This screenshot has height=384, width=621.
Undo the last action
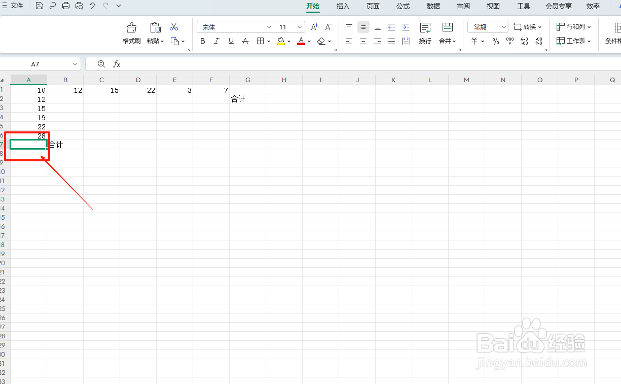point(92,6)
